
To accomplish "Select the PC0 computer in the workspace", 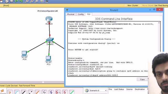I will [24, 54].
